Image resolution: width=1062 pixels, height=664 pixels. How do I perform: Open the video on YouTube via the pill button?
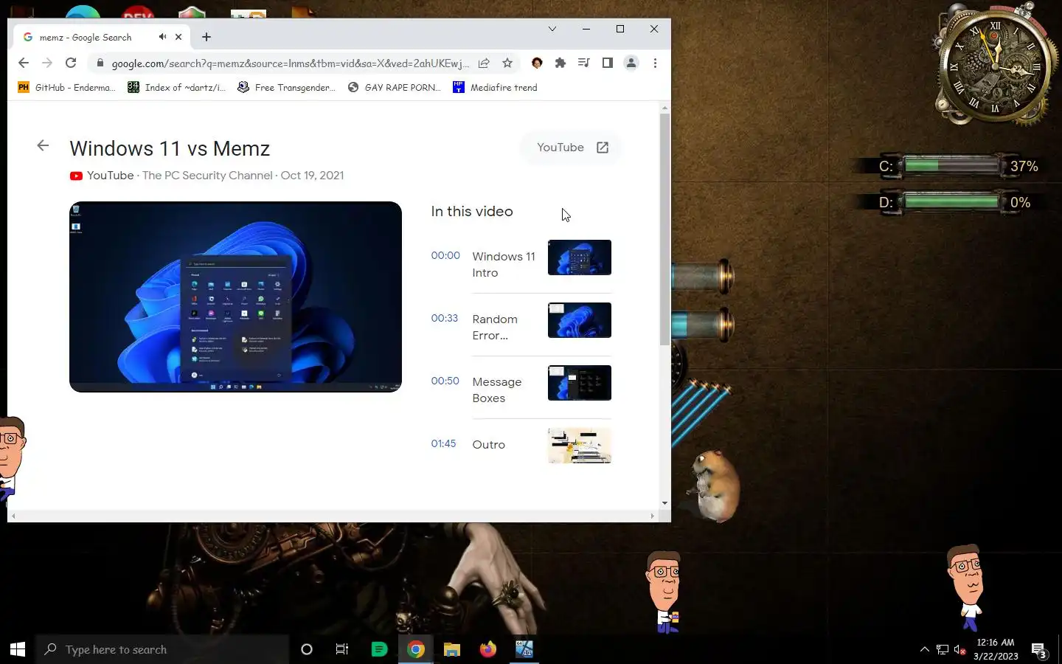click(572, 148)
